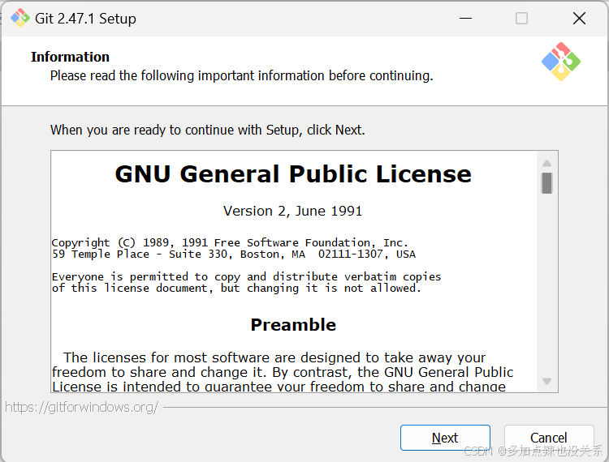Click the GNU General Public License heading

293,173
